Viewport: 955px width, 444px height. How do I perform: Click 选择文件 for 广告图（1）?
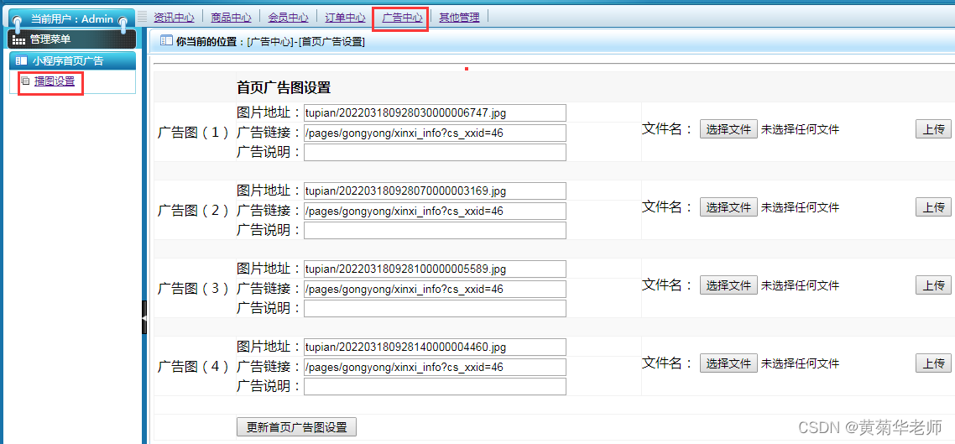(x=728, y=129)
